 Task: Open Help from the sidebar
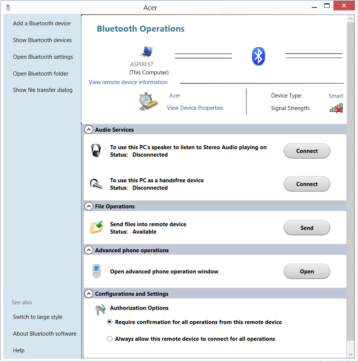click(x=19, y=350)
